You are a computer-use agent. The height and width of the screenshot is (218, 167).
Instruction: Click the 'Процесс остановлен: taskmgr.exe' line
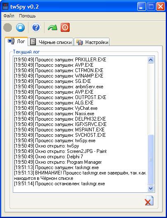(x=59, y=184)
